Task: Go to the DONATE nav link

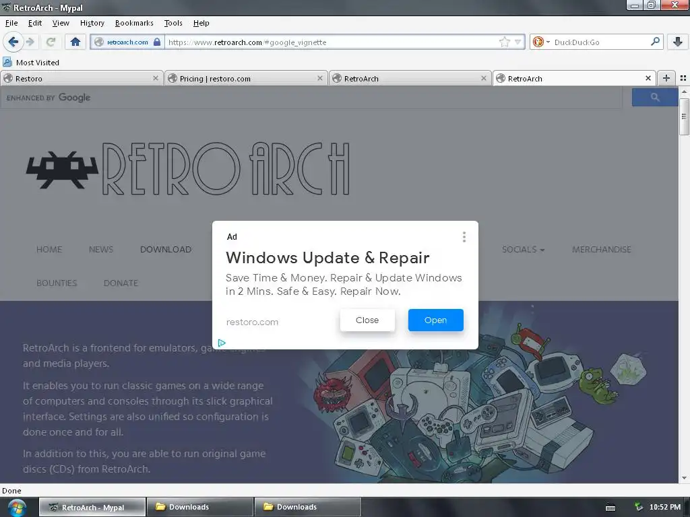Action: point(121,283)
